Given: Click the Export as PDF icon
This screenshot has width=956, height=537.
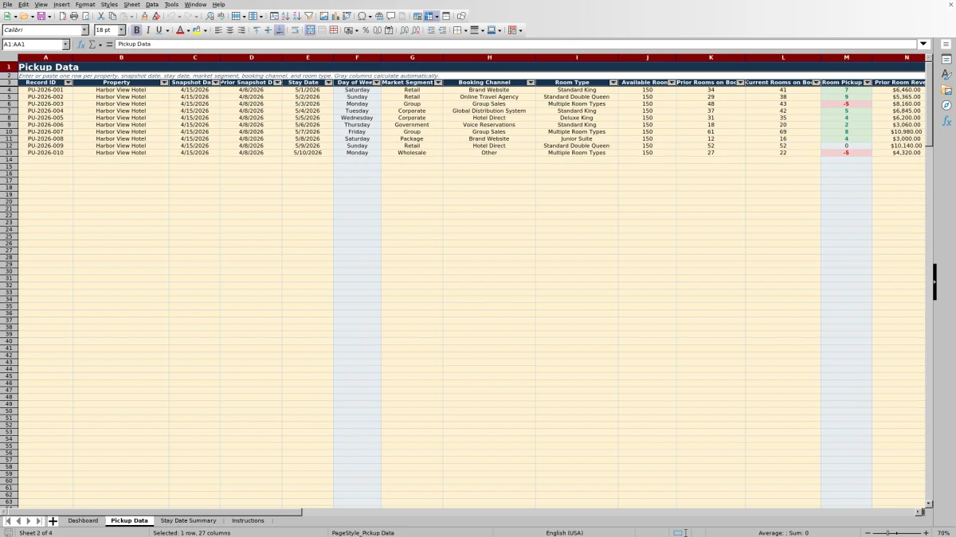Looking at the screenshot, I should coord(62,16).
